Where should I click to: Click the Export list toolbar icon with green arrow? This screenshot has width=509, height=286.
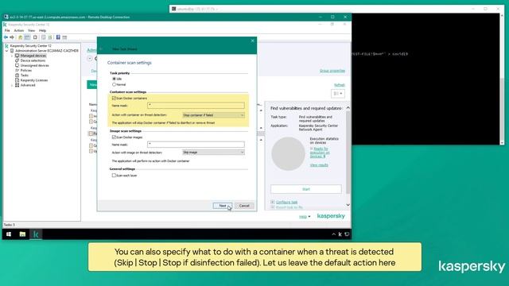[50, 37]
